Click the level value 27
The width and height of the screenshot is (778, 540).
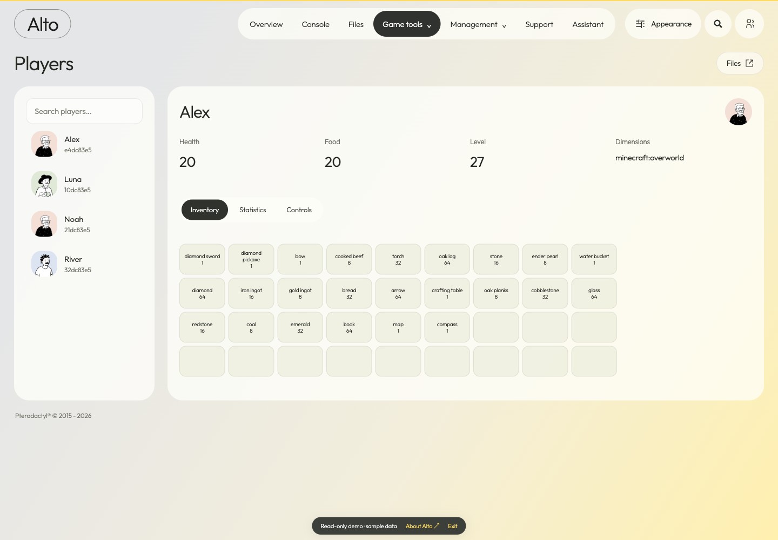pyautogui.click(x=477, y=162)
